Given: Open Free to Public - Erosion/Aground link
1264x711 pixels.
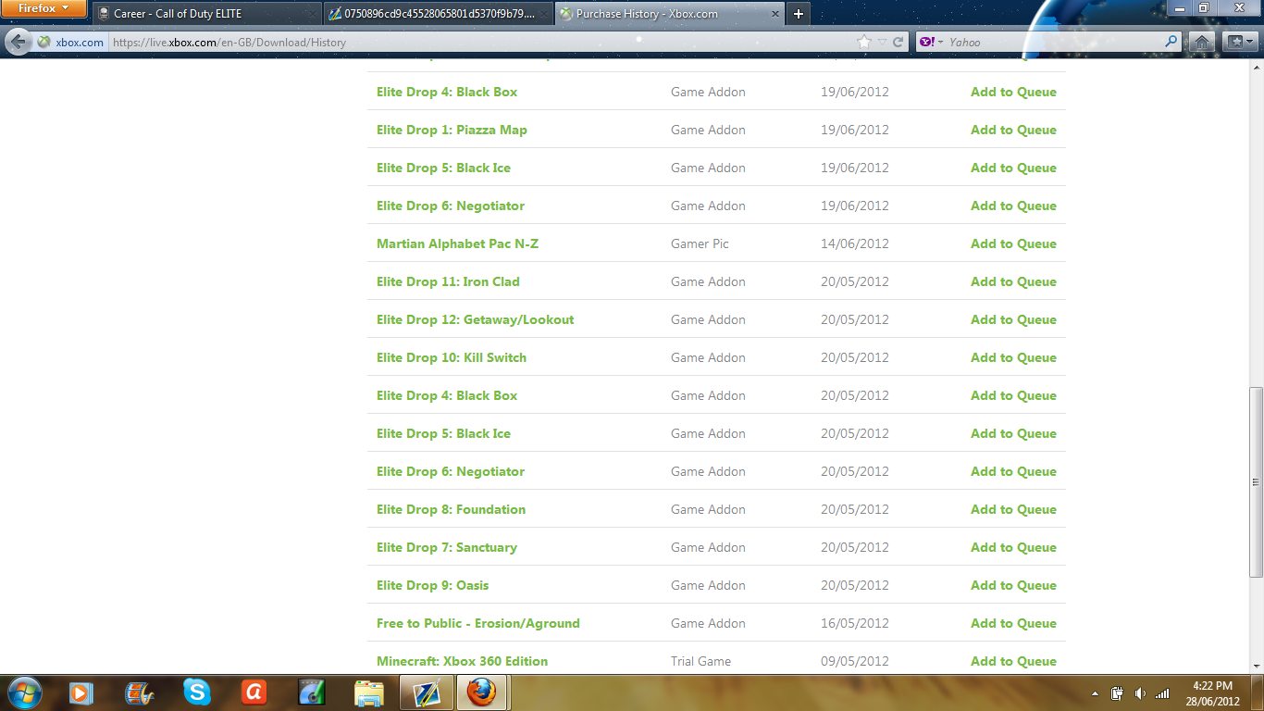Looking at the screenshot, I should coord(477,623).
